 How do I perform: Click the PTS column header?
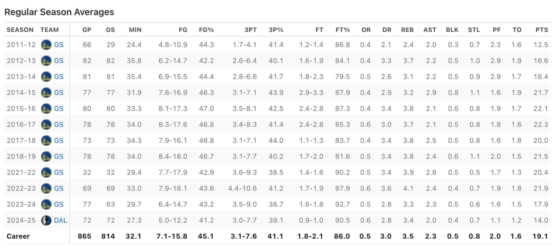tap(542, 30)
